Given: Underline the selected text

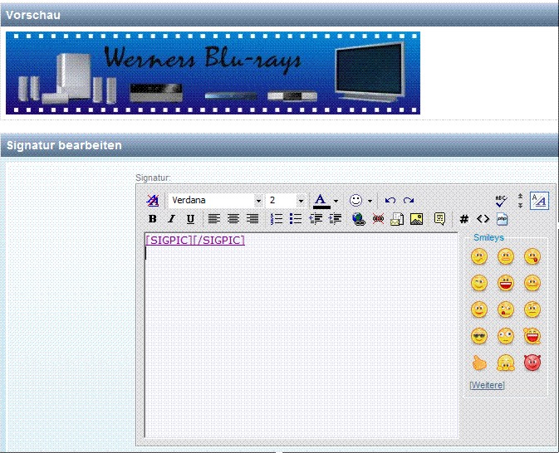Looking at the screenshot, I should click(190, 219).
